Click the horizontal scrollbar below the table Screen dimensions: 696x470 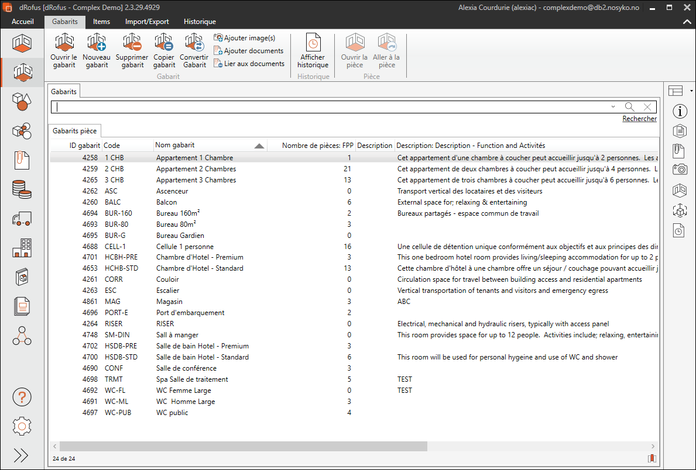(x=243, y=446)
